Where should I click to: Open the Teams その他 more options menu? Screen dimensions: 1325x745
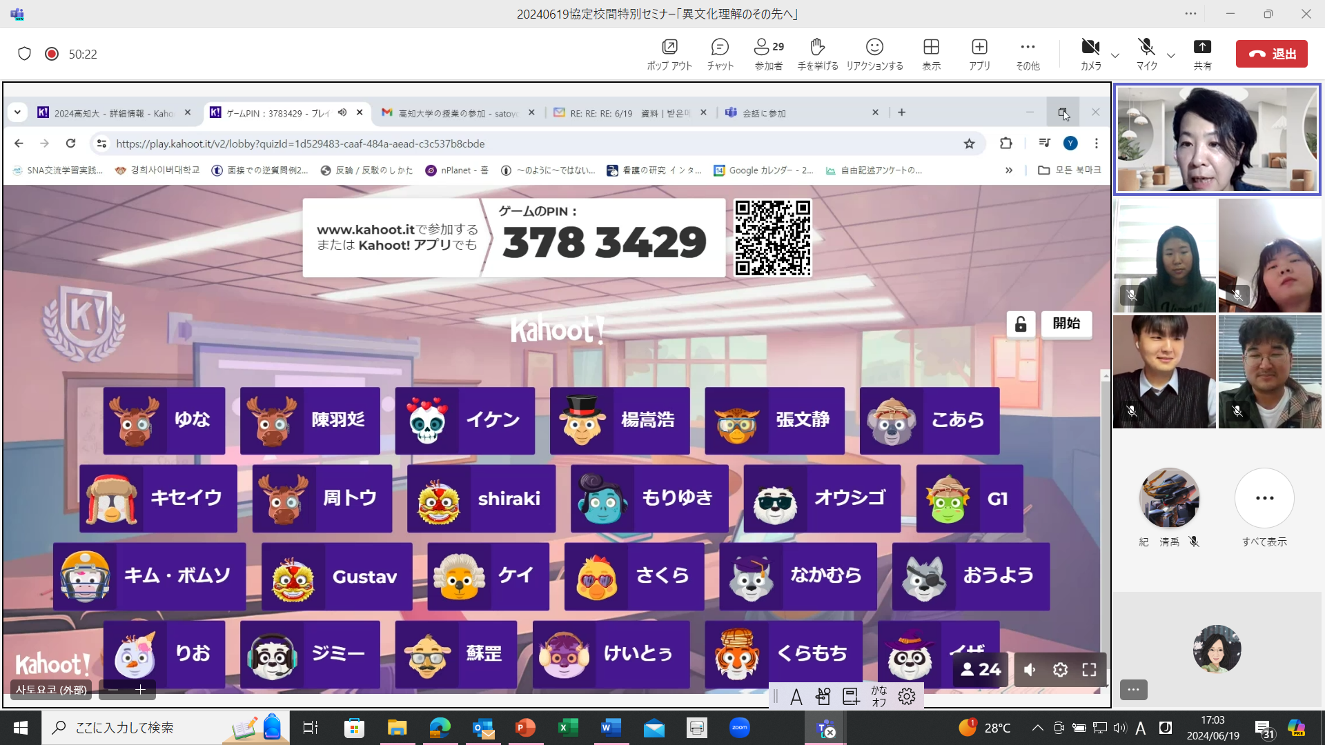[1028, 54]
